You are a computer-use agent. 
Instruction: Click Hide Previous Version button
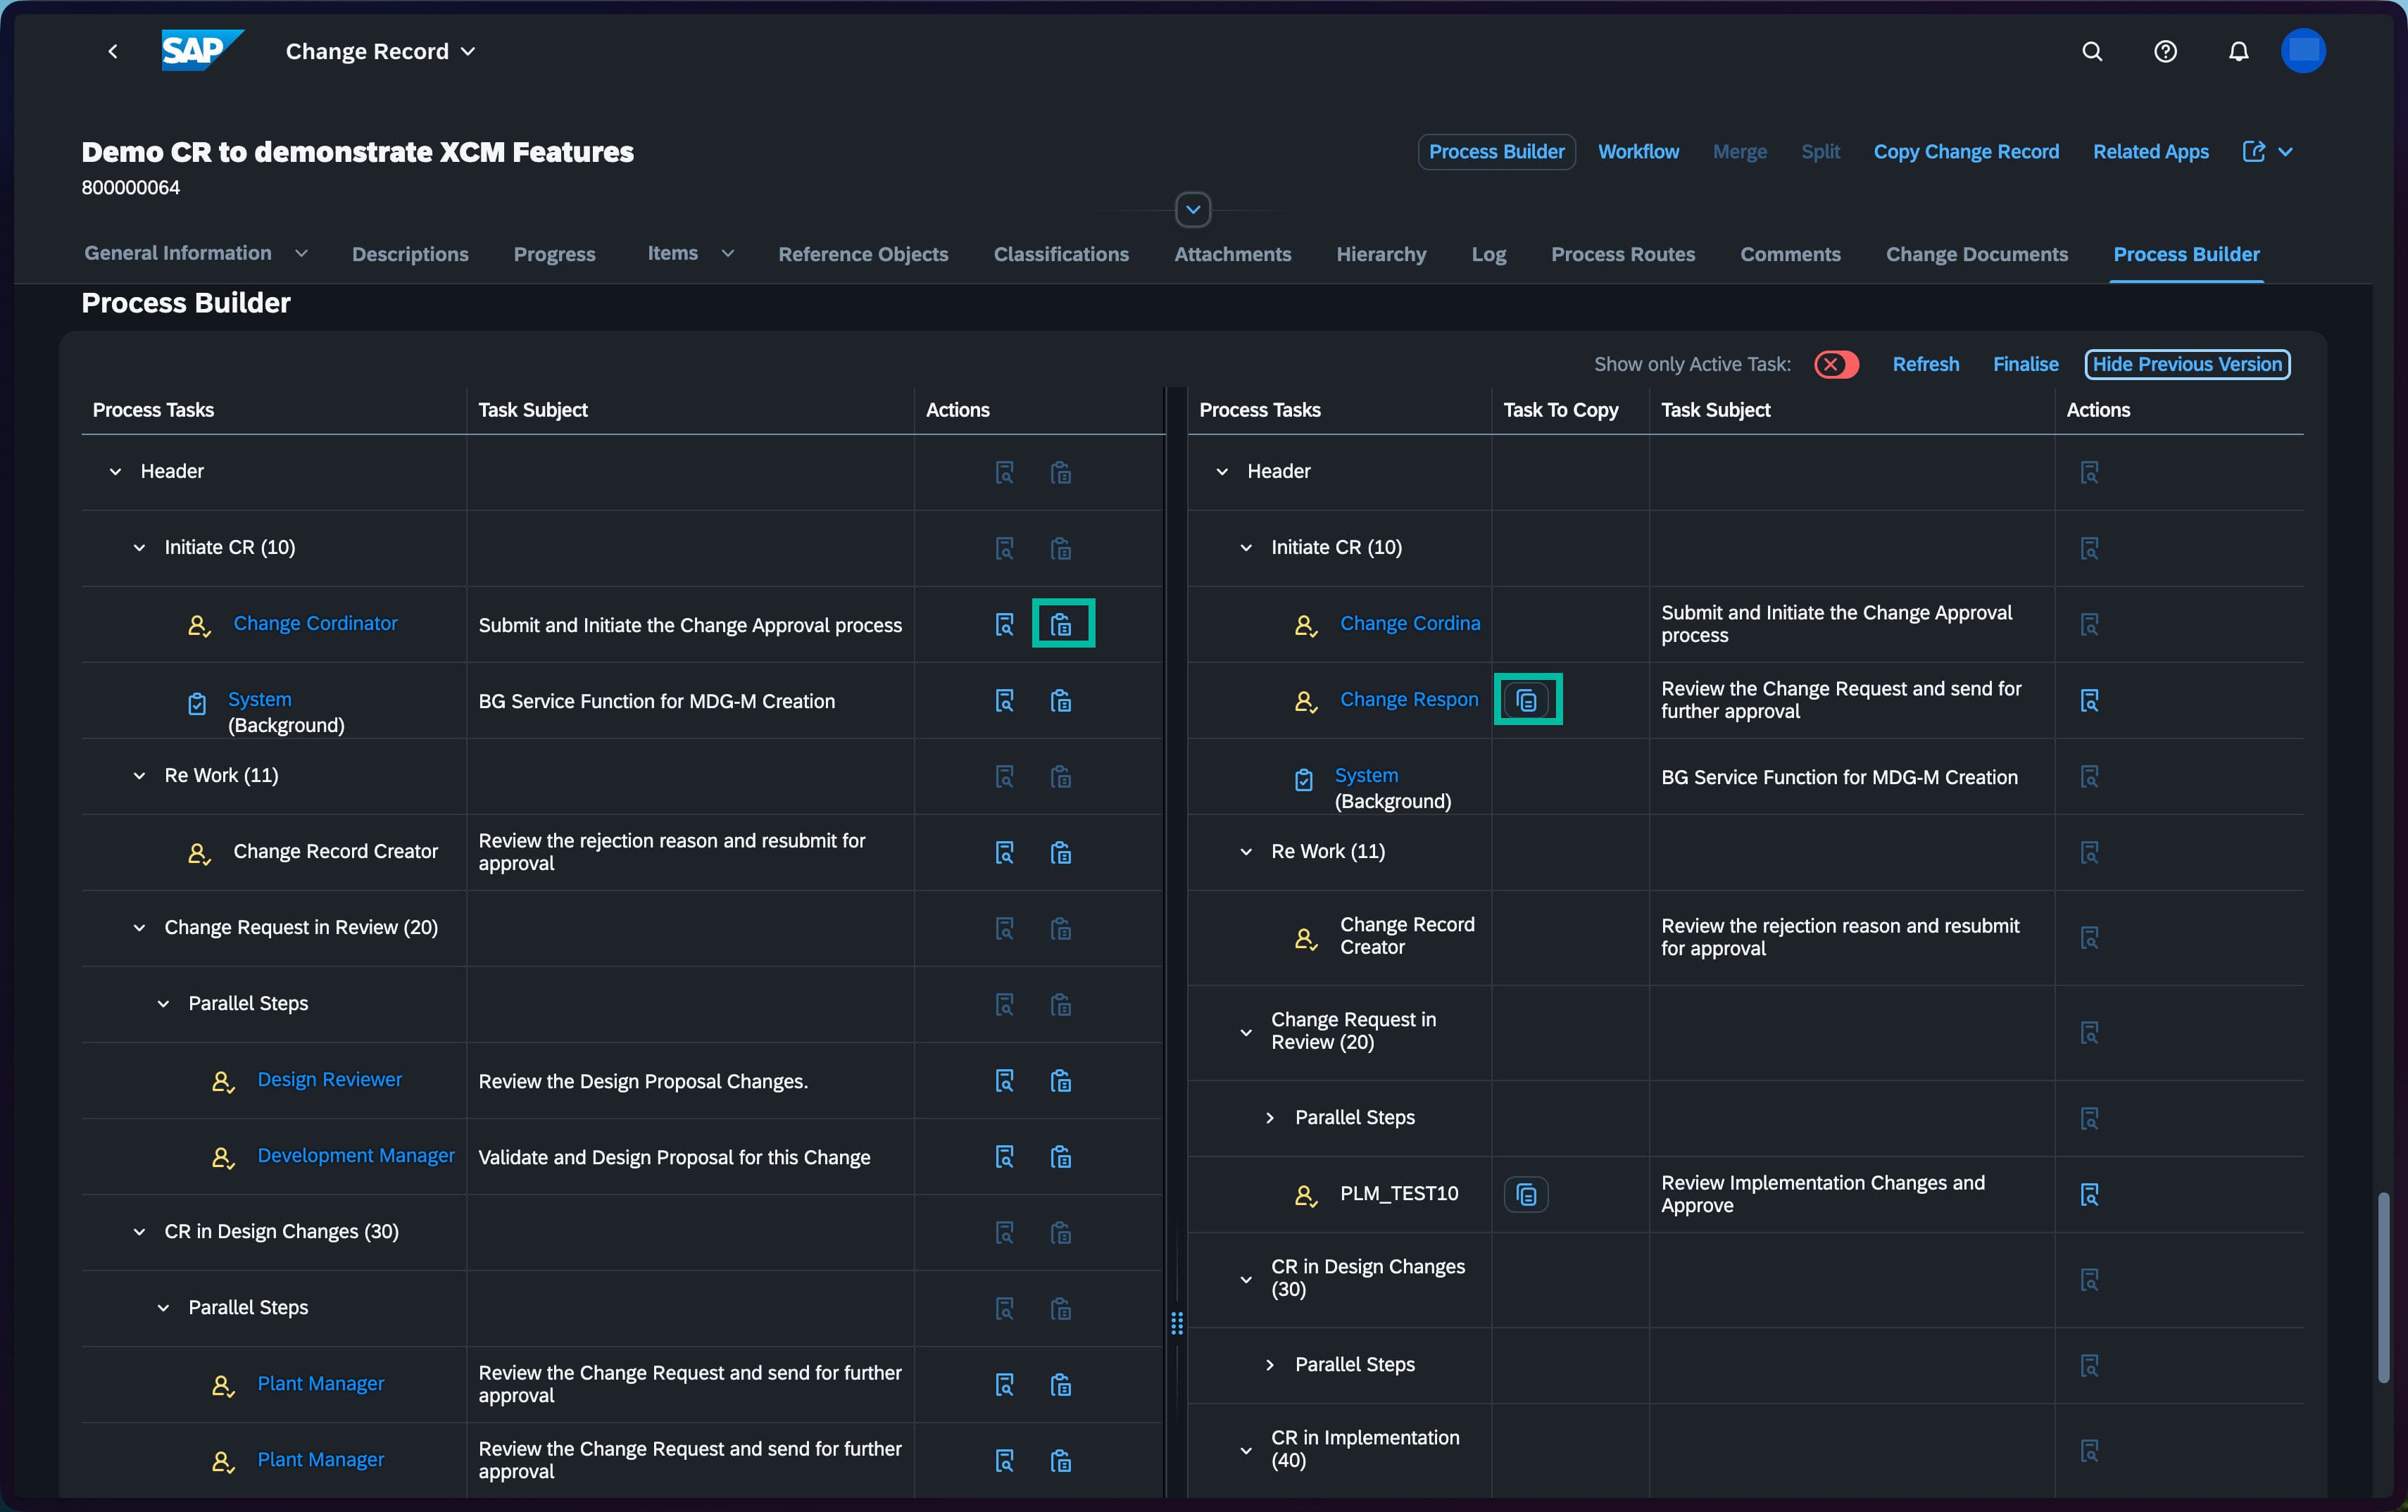point(2187,364)
